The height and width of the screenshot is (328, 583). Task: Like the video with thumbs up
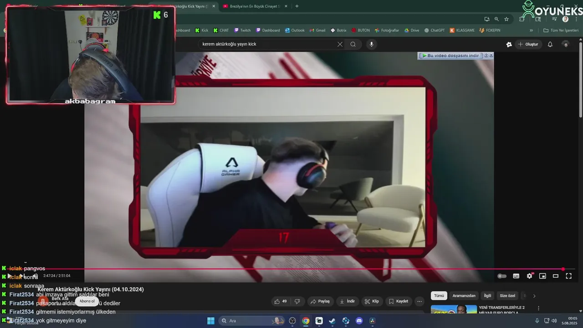(x=280, y=301)
